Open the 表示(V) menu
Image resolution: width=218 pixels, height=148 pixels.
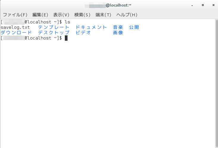point(61,15)
